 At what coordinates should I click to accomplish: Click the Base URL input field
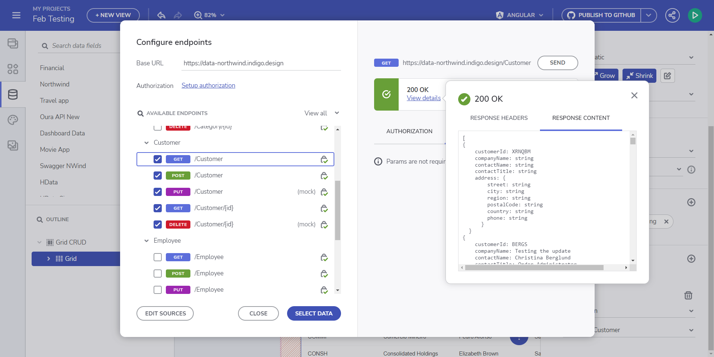coord(261,63)
